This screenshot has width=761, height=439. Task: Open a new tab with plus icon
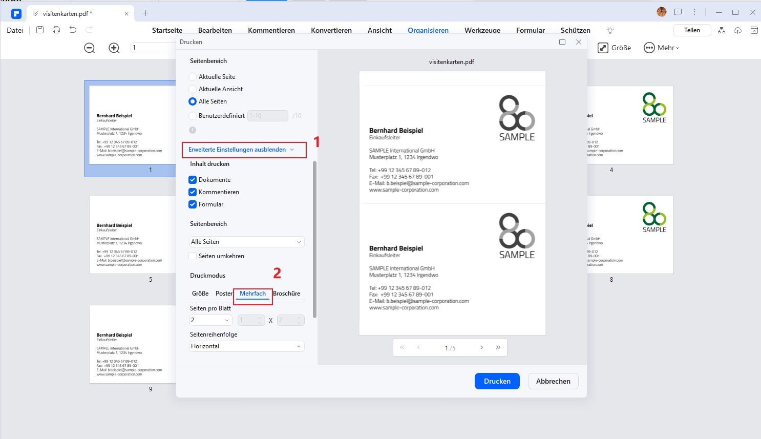[x=145, y=13]
